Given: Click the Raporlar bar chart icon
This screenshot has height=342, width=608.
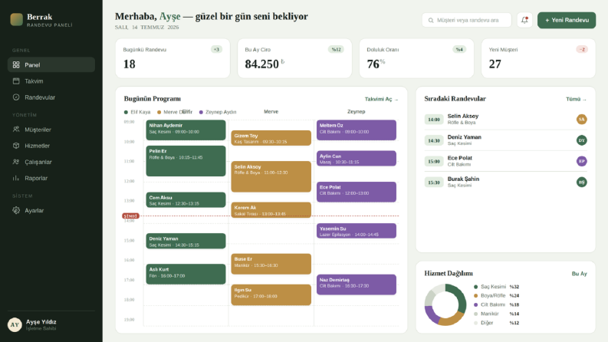Looking at the screenshot, I should click(16, 179).
